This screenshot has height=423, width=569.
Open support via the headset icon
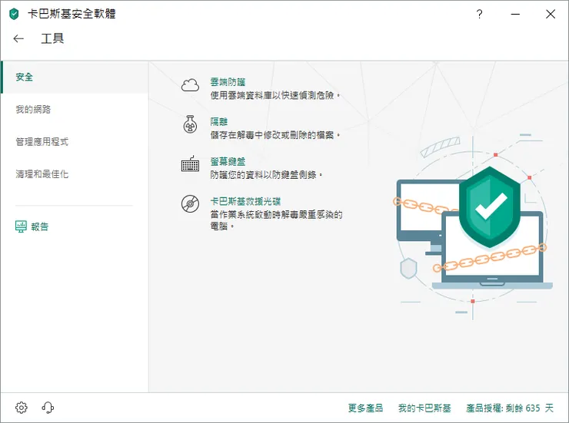48,408
